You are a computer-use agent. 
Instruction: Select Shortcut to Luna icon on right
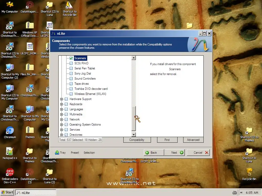click(249, 155)
